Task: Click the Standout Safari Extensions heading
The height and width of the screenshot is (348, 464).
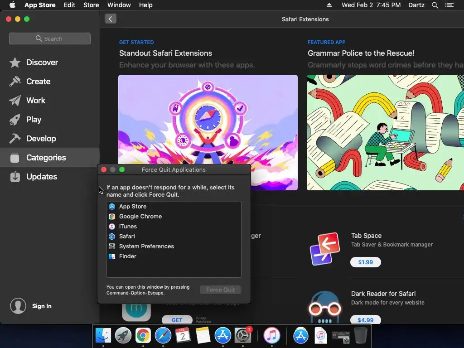Action: click(x=165, y=53)
